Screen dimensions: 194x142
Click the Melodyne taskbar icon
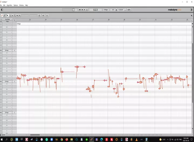click(92, 139)
